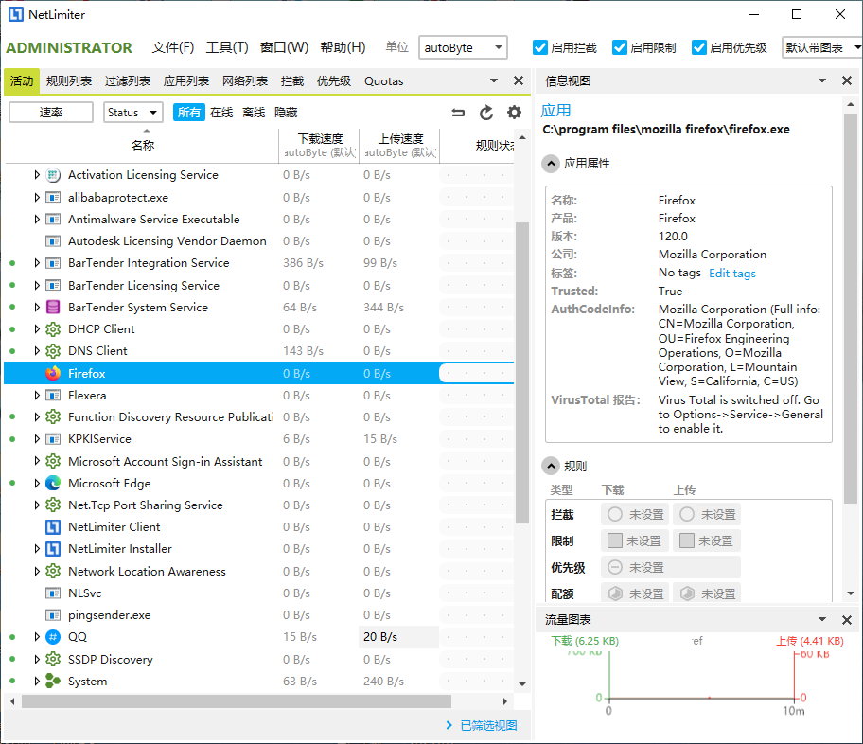Open the 帮助(H) menu
Viewport: 863px width, 744px height.
tap(343, 48)
